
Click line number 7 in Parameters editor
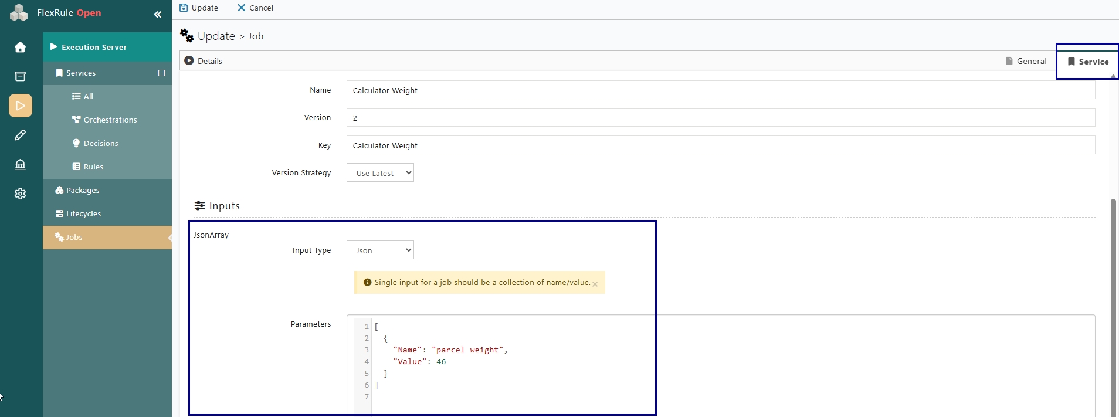(x=367, y=397)
